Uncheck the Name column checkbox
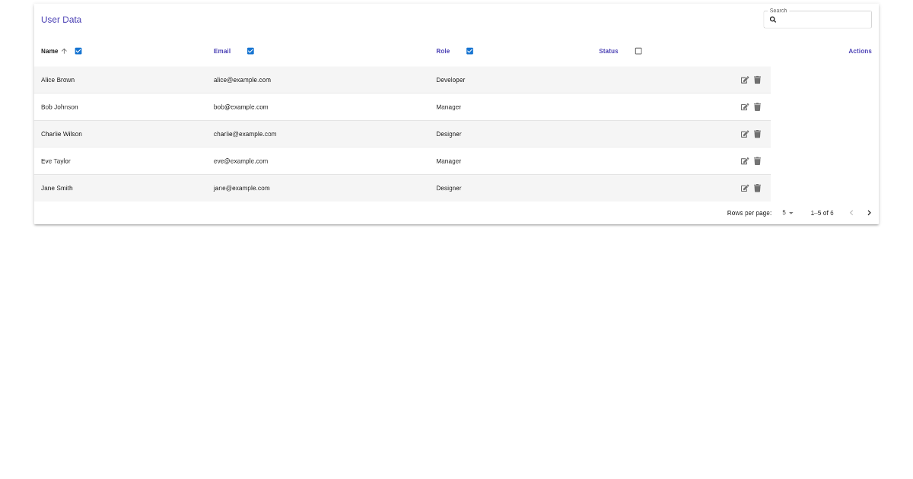This screenshot has height=479, width=913. [78, 51]
